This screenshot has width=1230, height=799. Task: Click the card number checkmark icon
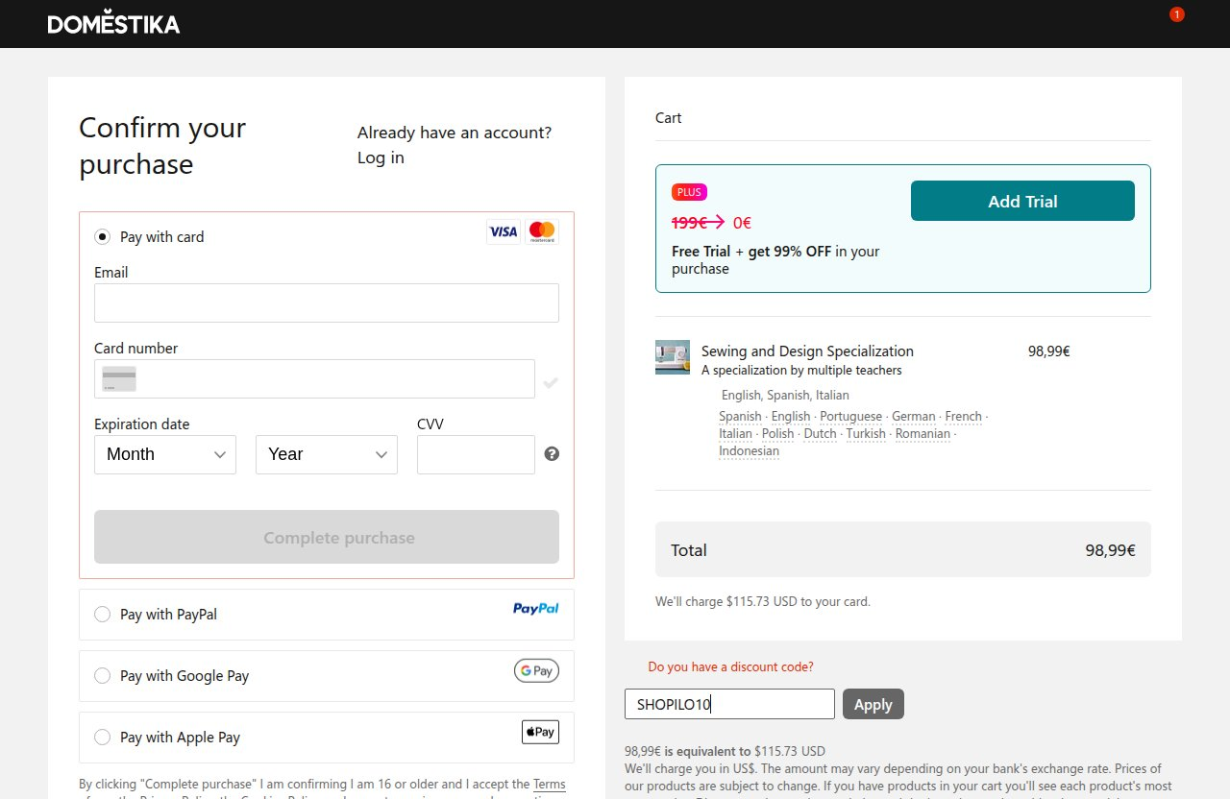pyautogui.click(x=551, y=382)
